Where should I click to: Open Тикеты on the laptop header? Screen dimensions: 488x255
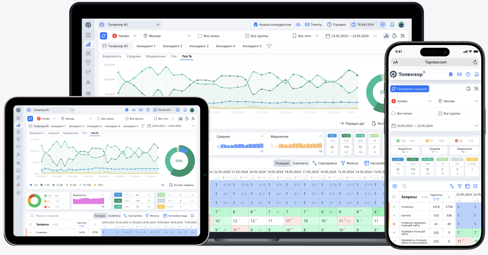pos(313,25)
